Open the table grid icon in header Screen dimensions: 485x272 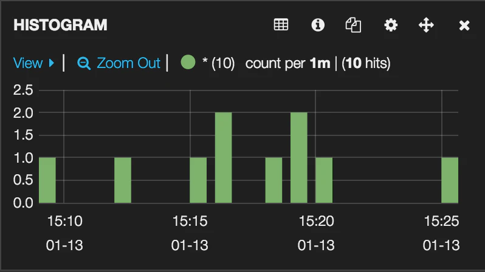click(x=281, y=25)
